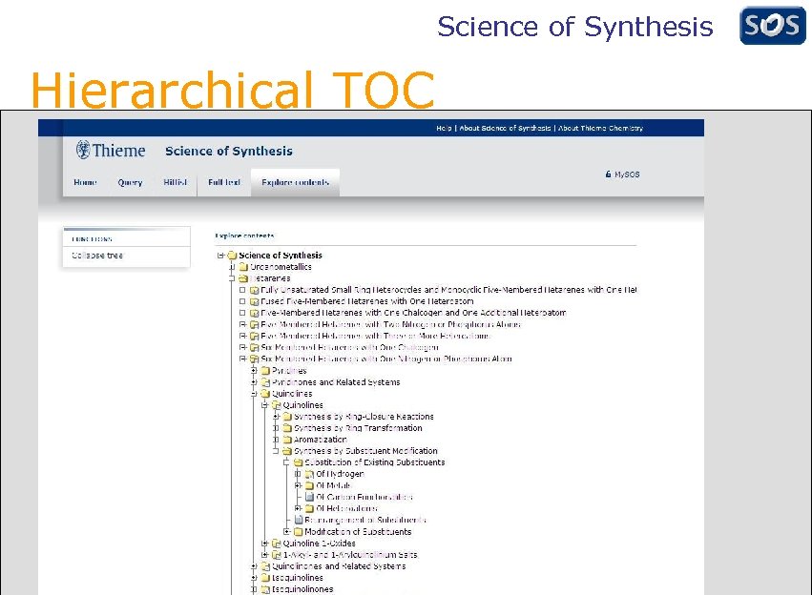Click the Of Heteroatoms folder icon
Image resolution: width=812 pixels, height=595 pixels.
tap(310, 508)
